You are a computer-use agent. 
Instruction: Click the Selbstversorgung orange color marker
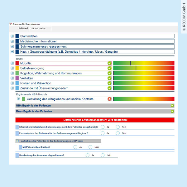point(17,68)
